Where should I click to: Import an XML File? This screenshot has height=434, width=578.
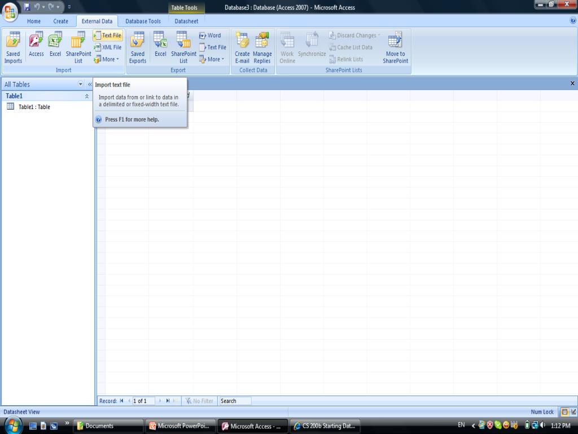(x=108, y=47)
